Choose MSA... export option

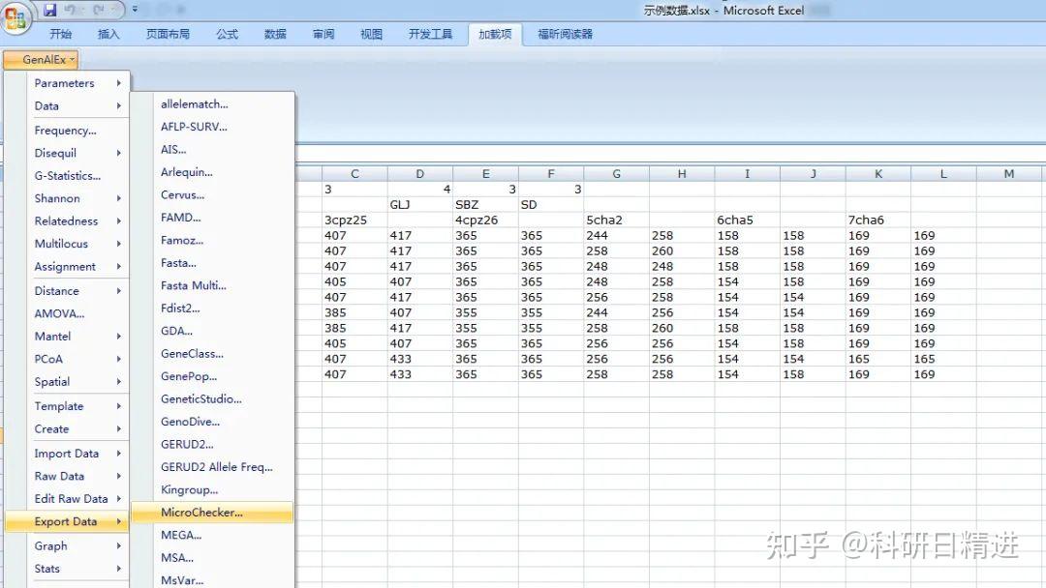click(212, 557)
